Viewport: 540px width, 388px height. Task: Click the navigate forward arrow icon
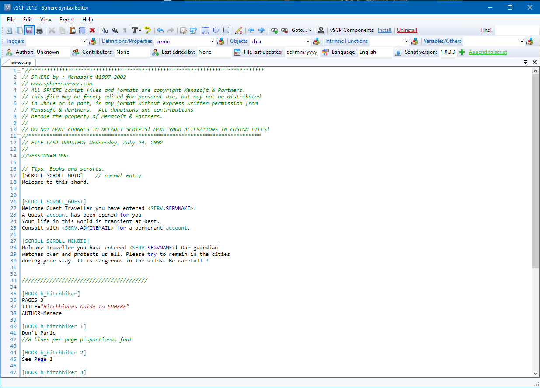click(x=261, y=30)
